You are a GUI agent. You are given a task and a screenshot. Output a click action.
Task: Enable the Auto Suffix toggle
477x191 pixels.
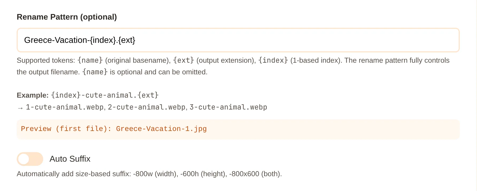point(30,159)
